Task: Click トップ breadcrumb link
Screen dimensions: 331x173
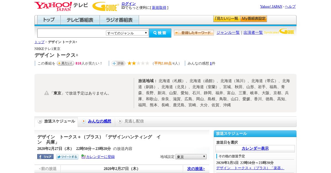Action: [x=39, y=42]
